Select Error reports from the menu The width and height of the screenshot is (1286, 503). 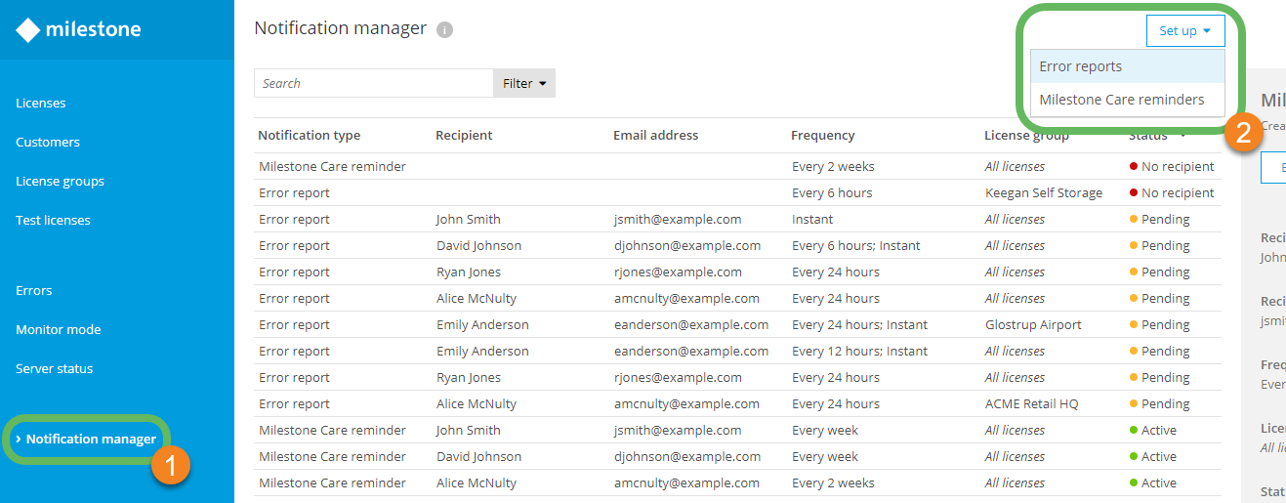coord(1080,66)
